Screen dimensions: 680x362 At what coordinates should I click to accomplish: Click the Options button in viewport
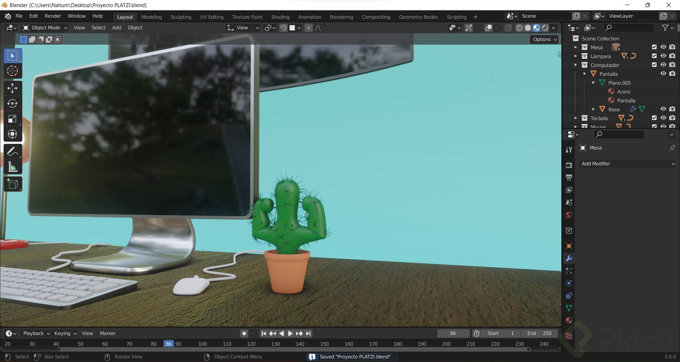coord(545,39)
